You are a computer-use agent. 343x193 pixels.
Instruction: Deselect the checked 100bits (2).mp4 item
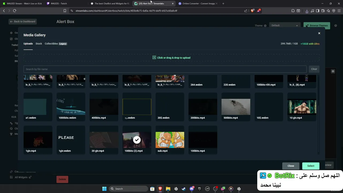tap(137, 140)
